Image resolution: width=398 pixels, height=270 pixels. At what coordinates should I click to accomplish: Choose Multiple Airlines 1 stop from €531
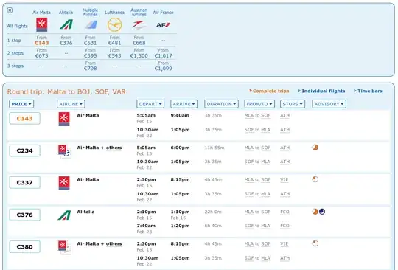[x=91, y=41]
